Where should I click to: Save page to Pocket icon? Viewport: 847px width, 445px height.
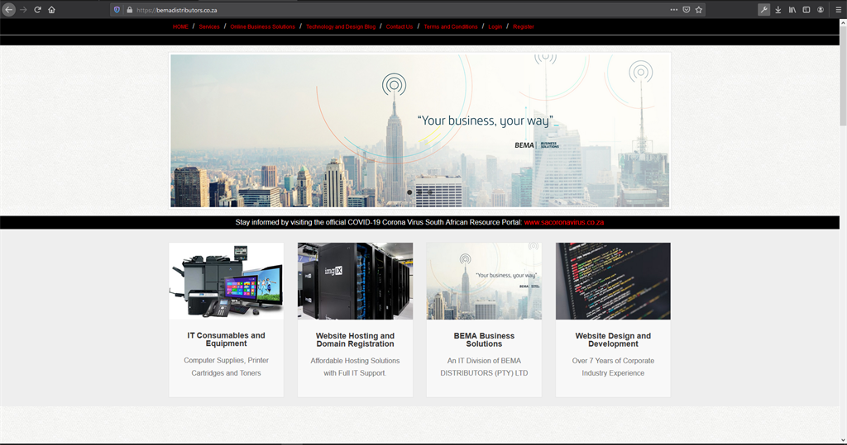click(x=686, y=10)
